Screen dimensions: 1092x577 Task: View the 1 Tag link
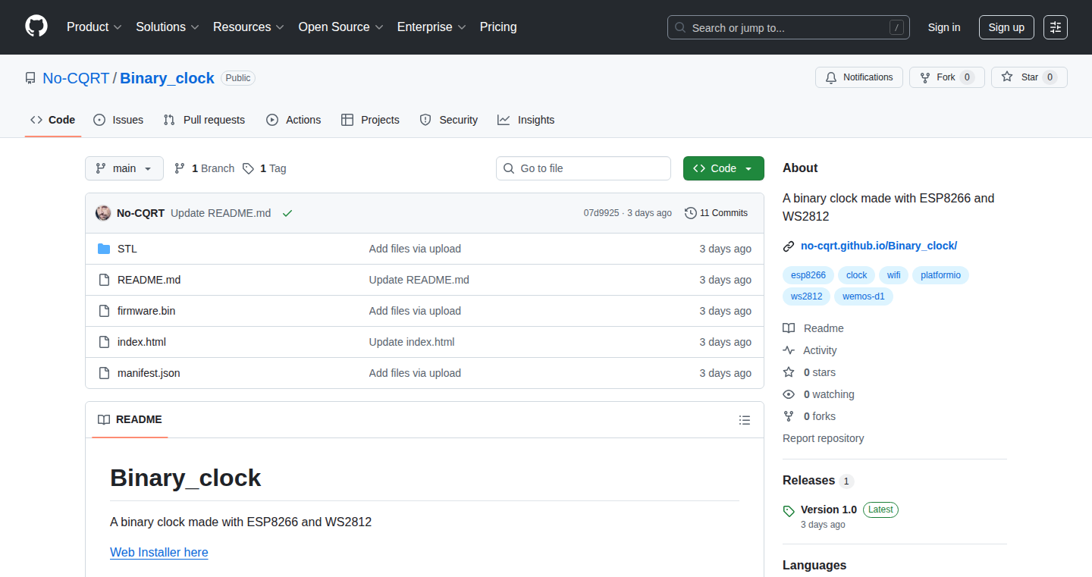(x=265, y=168)
